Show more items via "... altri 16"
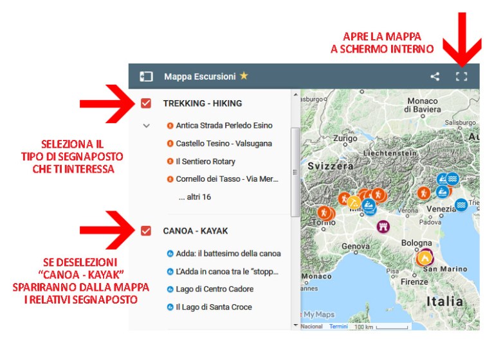Image resolution: width=494 pixels, height=344 pixels. tap(195, 197)
